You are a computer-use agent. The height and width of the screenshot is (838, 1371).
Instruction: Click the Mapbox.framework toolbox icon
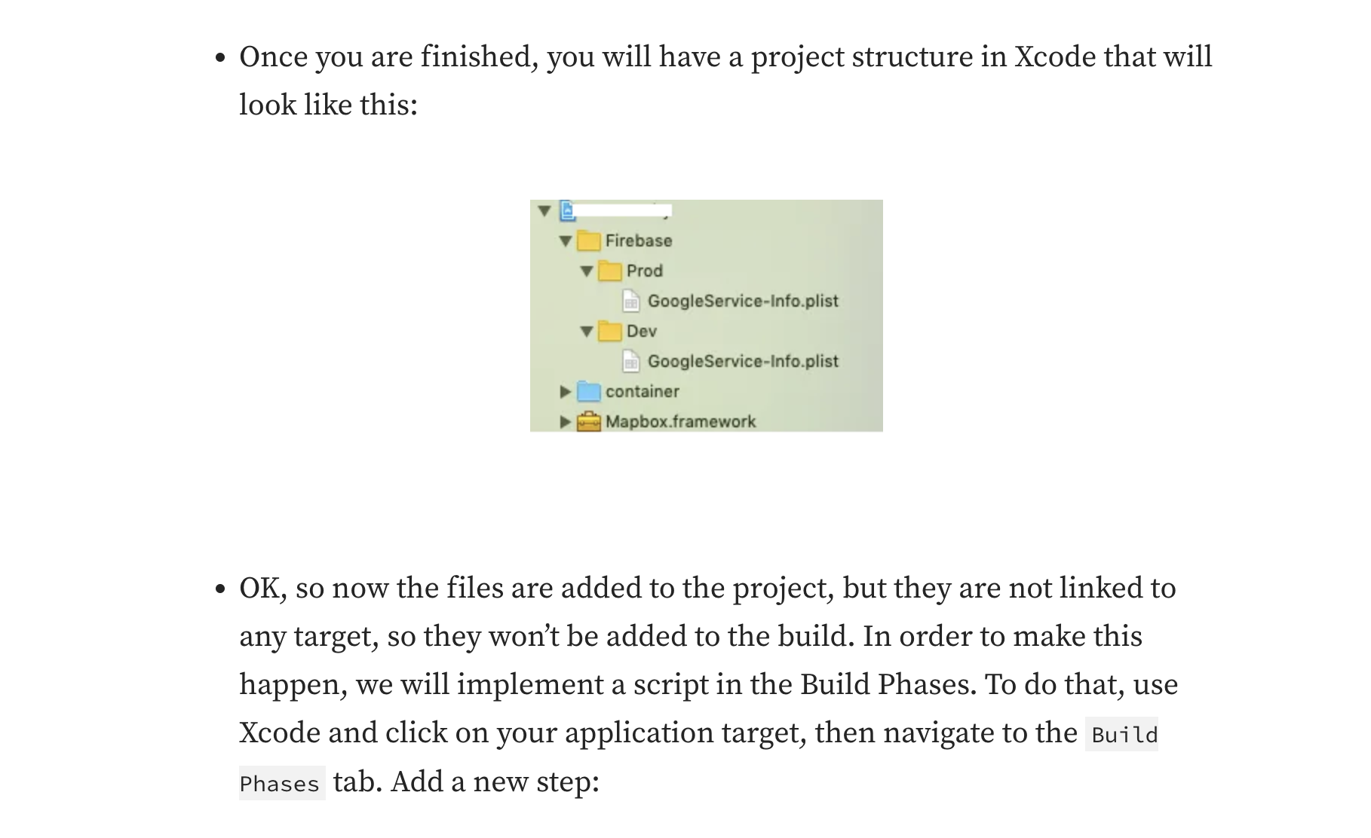pos(589,422)
